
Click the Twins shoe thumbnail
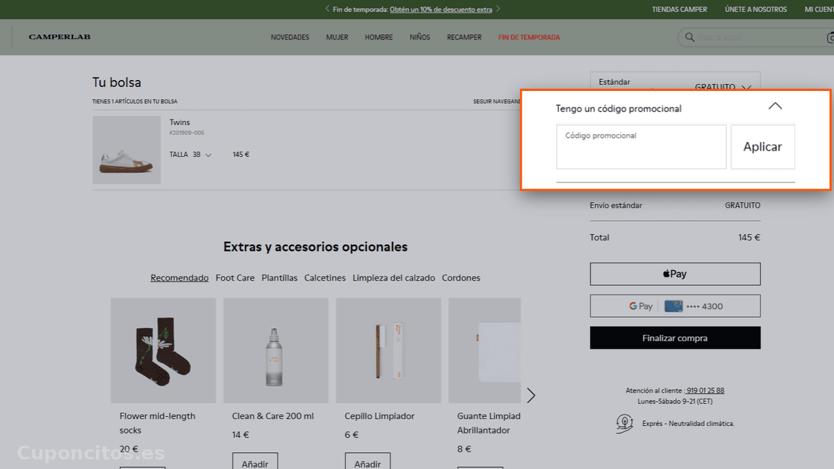(126, 150)
